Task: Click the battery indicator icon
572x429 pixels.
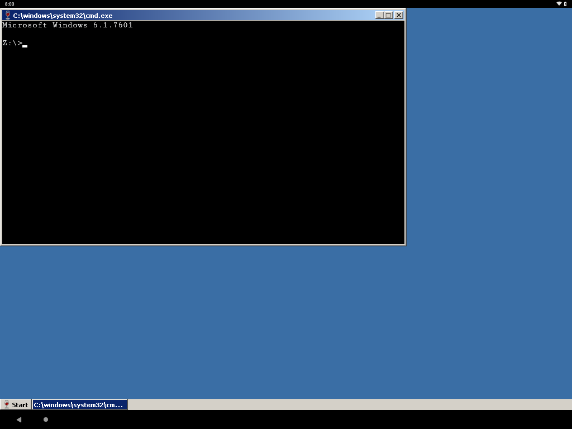Action: tap(565, 4)
